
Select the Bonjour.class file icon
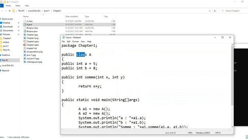pos(25,28)
